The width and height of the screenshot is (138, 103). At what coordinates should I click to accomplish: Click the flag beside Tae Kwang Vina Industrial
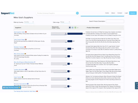pos(37,91)
